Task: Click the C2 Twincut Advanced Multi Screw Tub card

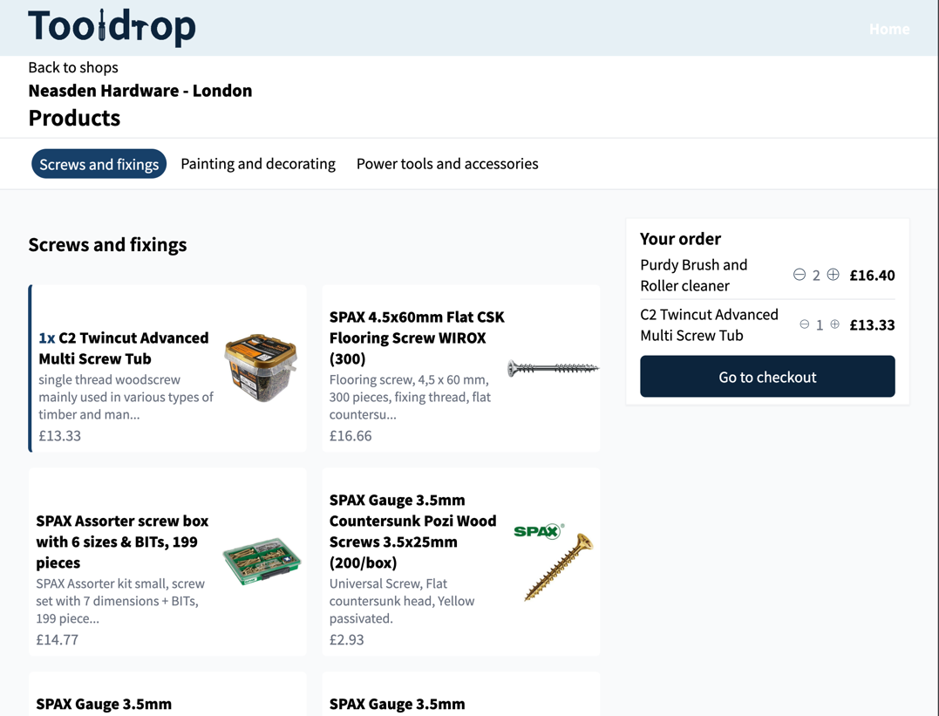Action: click(167, 368)
